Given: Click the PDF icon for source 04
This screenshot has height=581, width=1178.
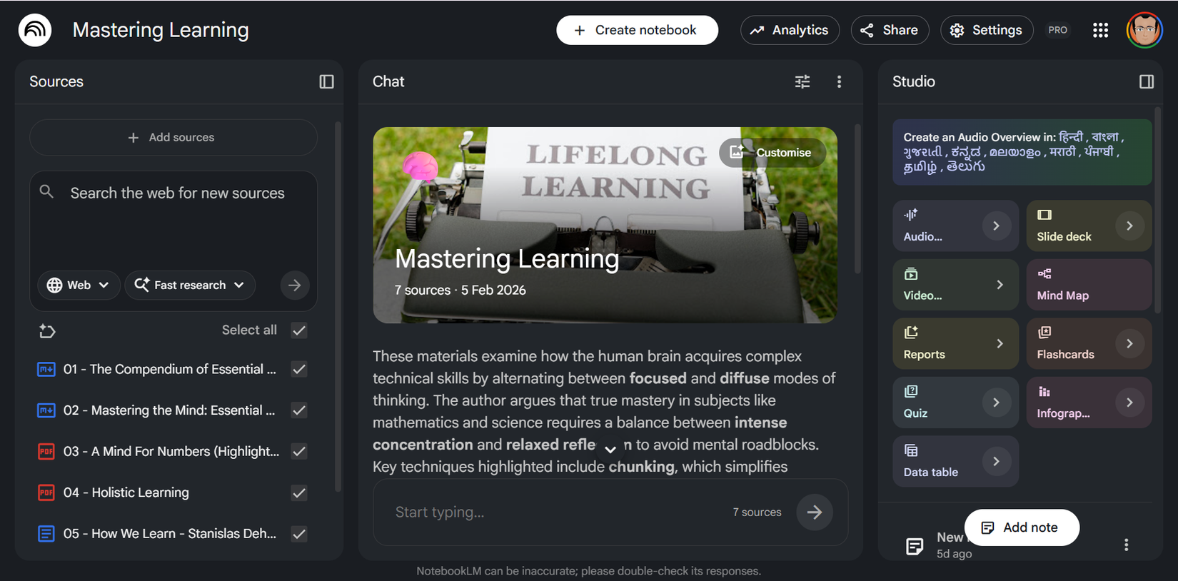Looking at the screenshot, I should click(x=46, y=492).
